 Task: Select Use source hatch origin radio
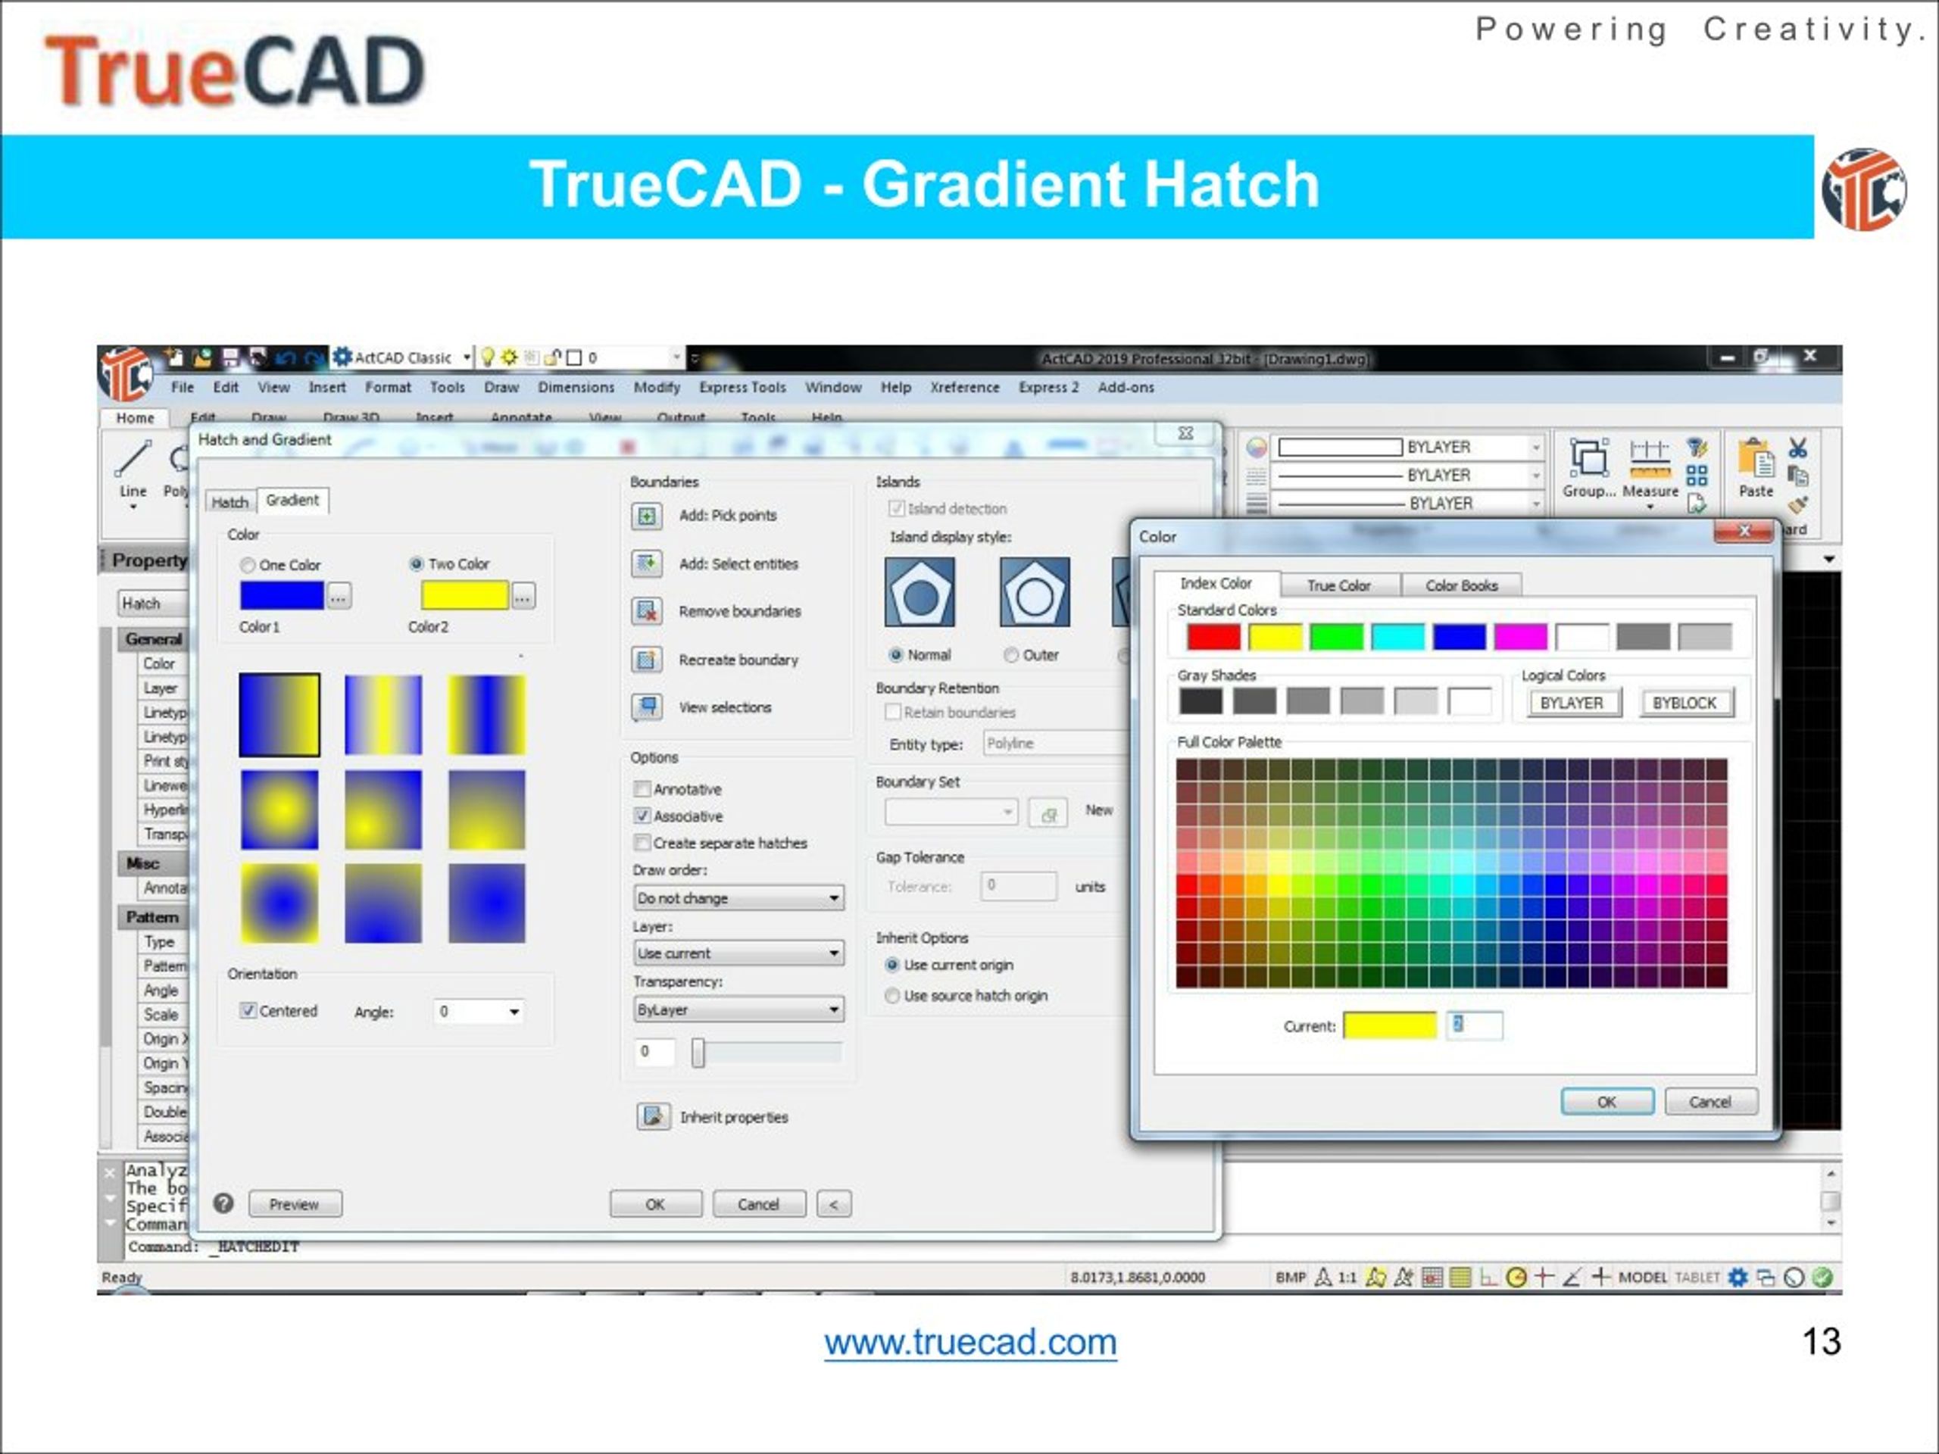pyautogui.click(x=892, y=996)
